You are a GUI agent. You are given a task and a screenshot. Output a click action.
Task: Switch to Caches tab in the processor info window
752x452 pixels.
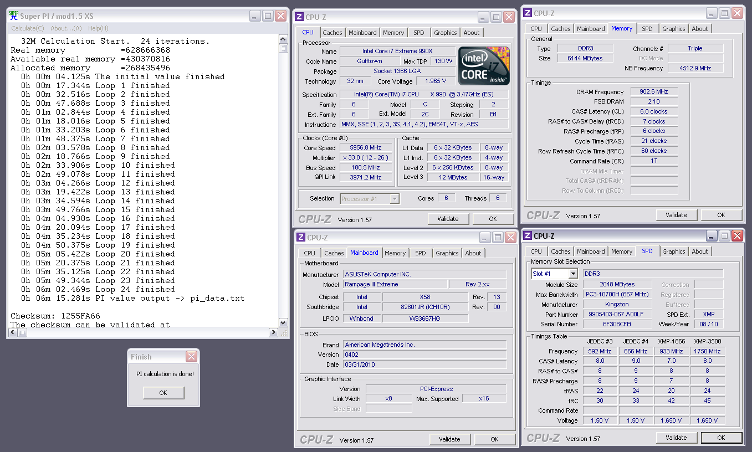tap(332, 33)
